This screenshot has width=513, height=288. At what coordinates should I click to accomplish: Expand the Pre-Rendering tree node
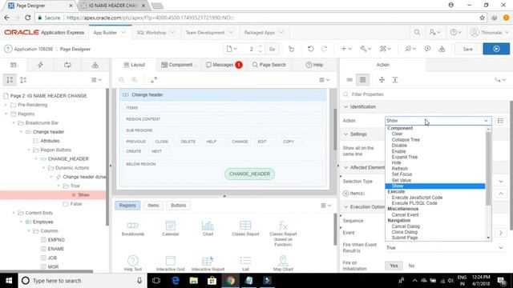tap(6, 105)
